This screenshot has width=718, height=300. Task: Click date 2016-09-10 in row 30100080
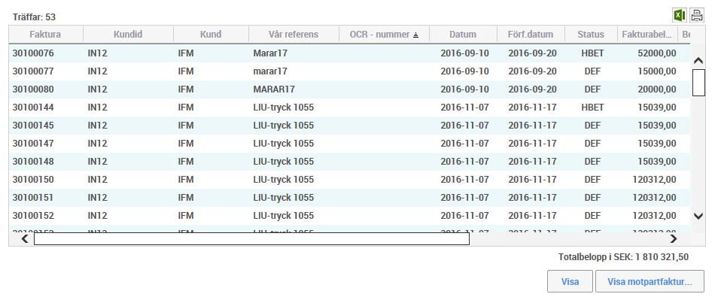click(465, 89)
